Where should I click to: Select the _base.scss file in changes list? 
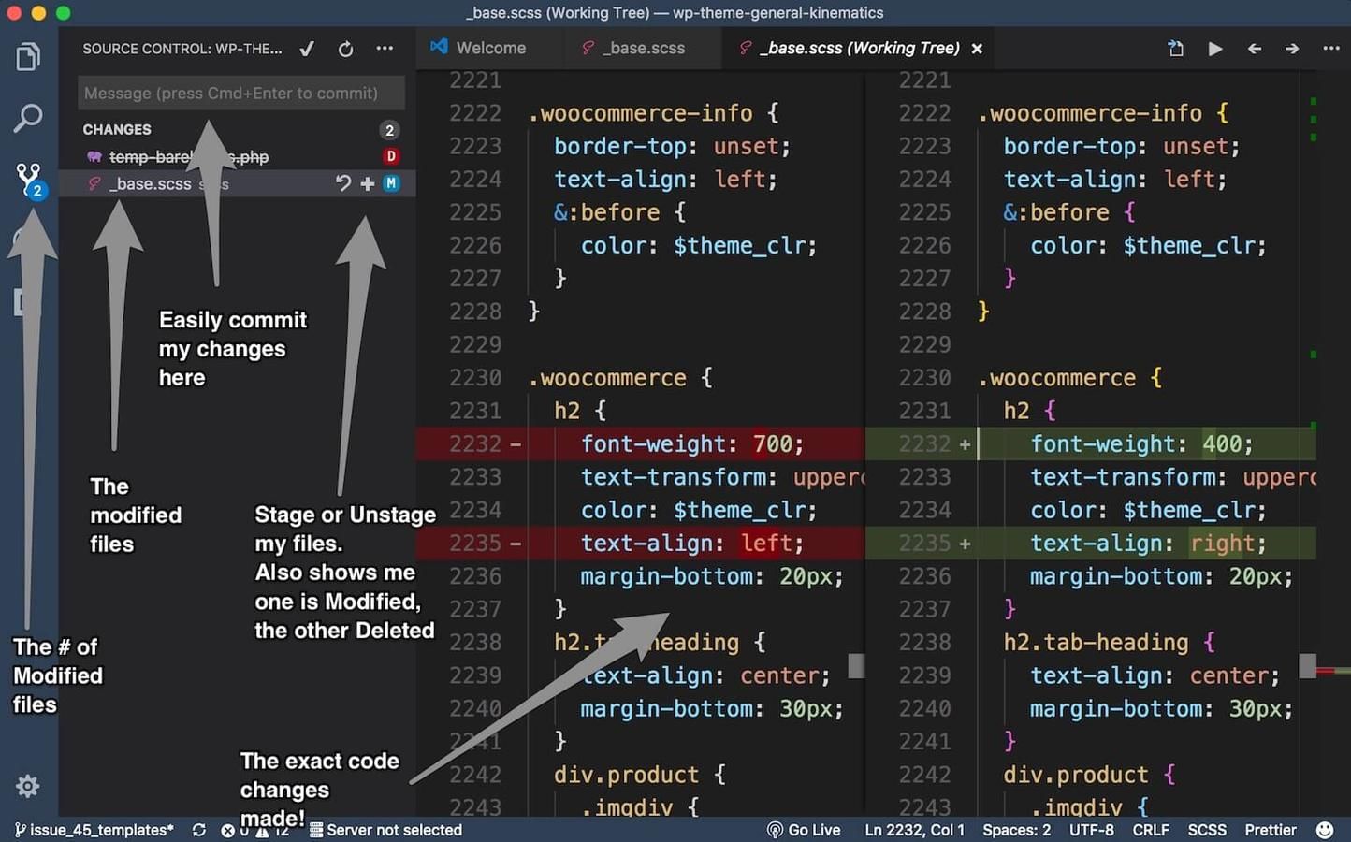tap(237, 183)
